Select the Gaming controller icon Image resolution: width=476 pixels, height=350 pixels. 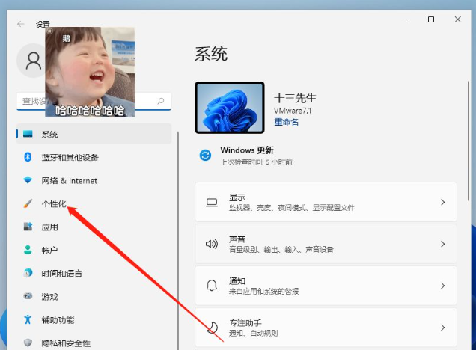click(28, 296)
